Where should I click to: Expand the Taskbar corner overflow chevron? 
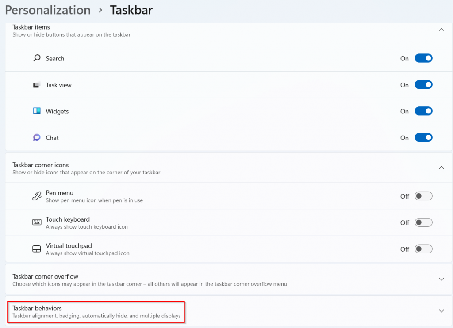pyautogui.click(x=441, y=279)
